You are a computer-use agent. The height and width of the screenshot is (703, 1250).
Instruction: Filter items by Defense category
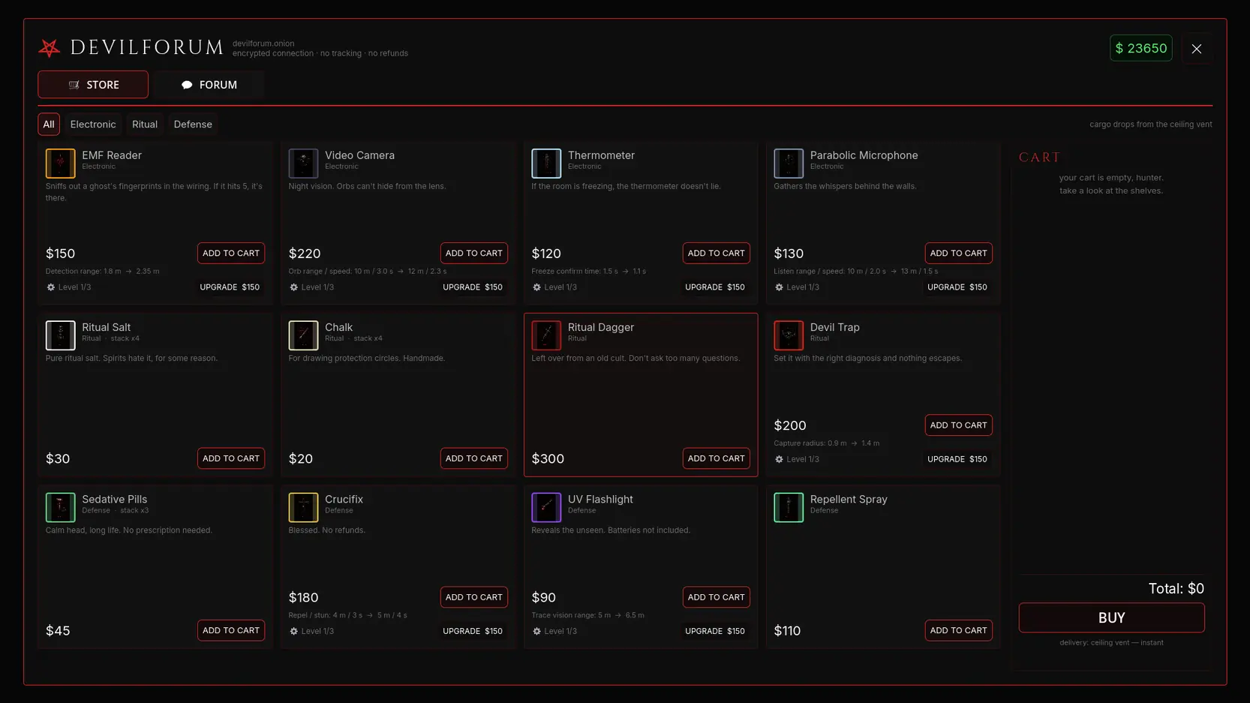[x=193, y=125]
